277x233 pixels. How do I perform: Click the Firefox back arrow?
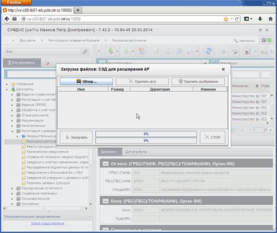(x=7, y=19)
